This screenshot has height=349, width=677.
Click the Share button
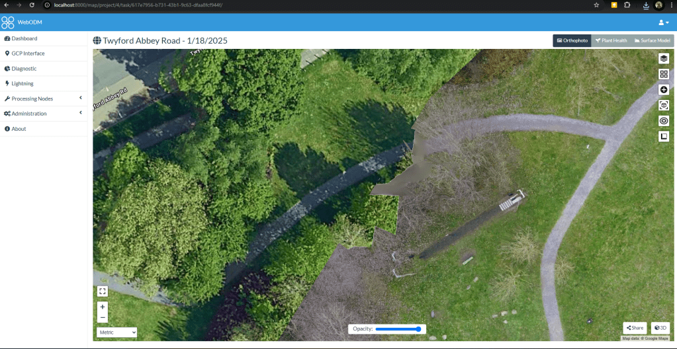635,328
